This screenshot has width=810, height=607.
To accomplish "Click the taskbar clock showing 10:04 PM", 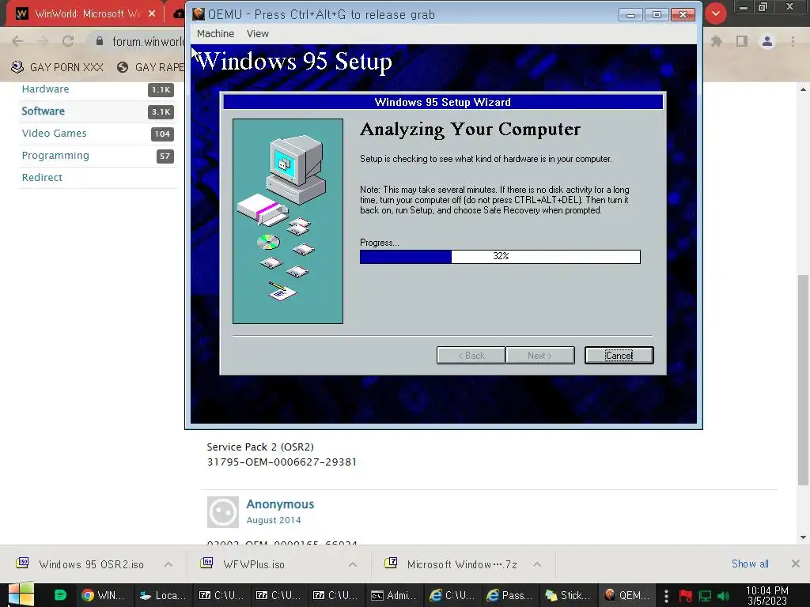I will pyautogui.click(x=767, y=596).
